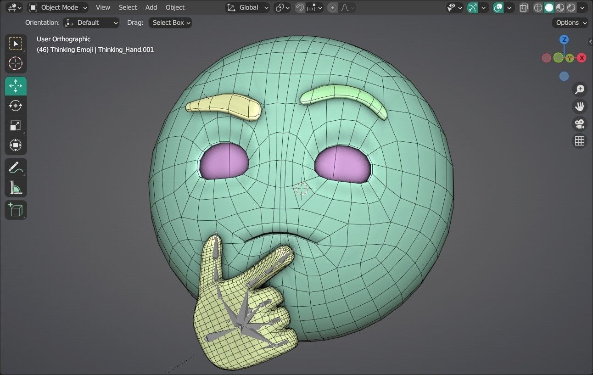Image resolution: width=593 pixels, height=375 pixels.
Task: Click the Add Cube tool
Action: [16, 210]
